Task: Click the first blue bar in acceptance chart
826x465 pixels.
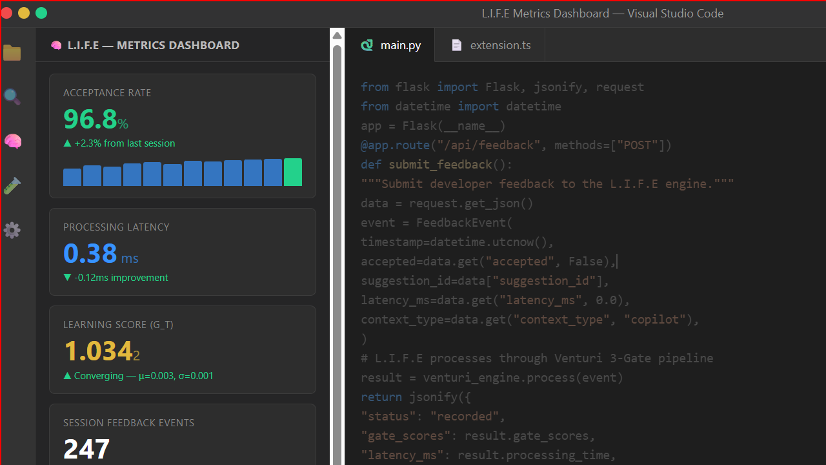Action: [x=72, y=177]
